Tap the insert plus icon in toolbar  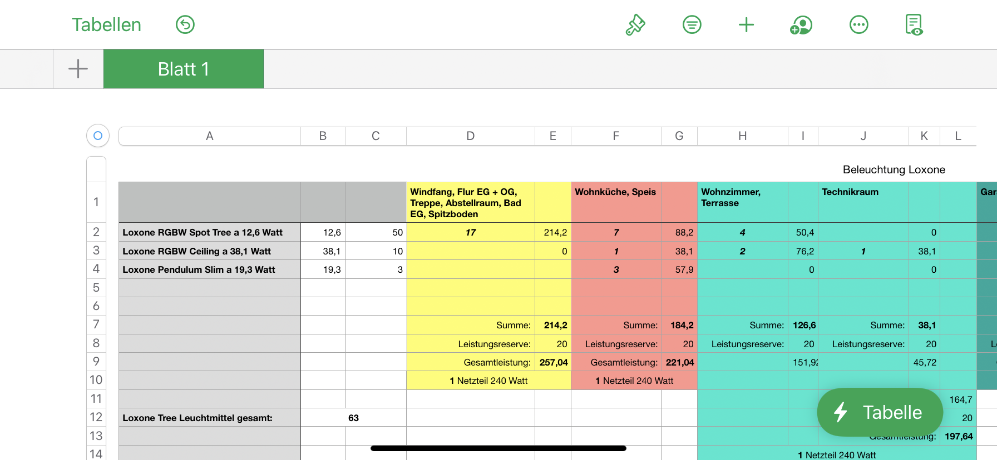746,24
